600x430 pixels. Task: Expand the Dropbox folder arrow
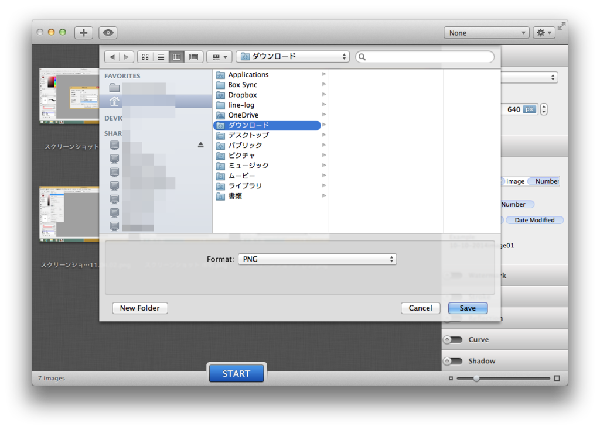[324, 94]
